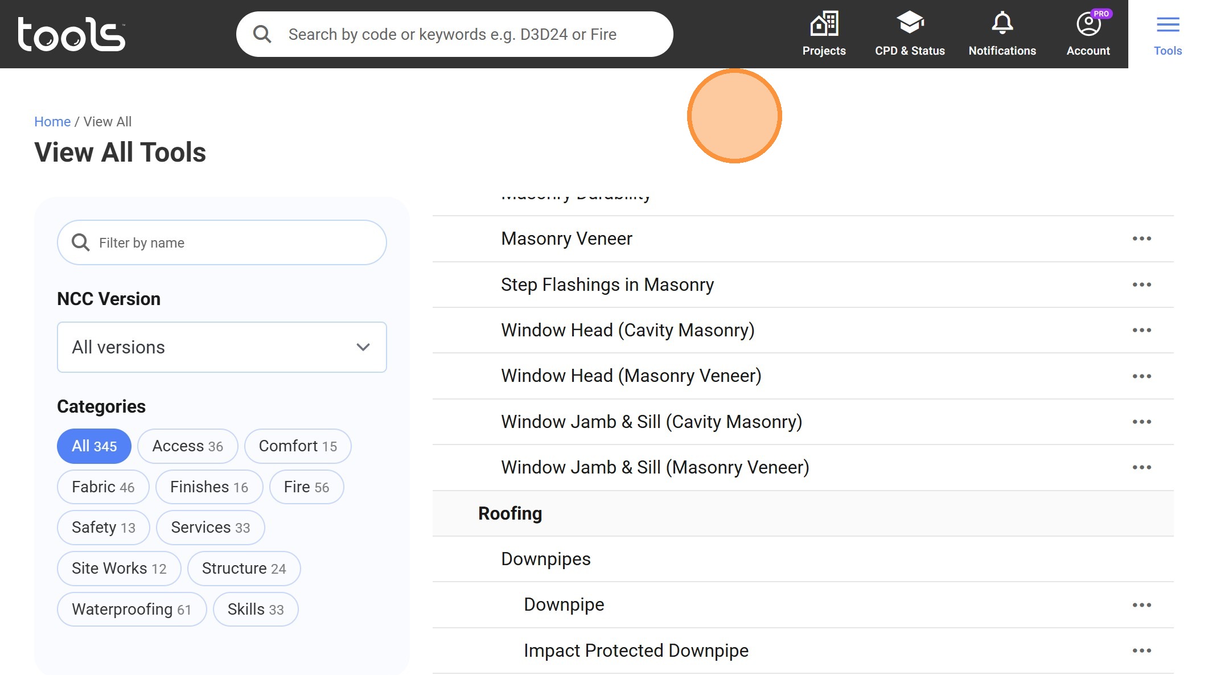Toggle the Fire 56 category chip
The height and width of the screenshot is (675, 1208).
(x=306, y=487)
